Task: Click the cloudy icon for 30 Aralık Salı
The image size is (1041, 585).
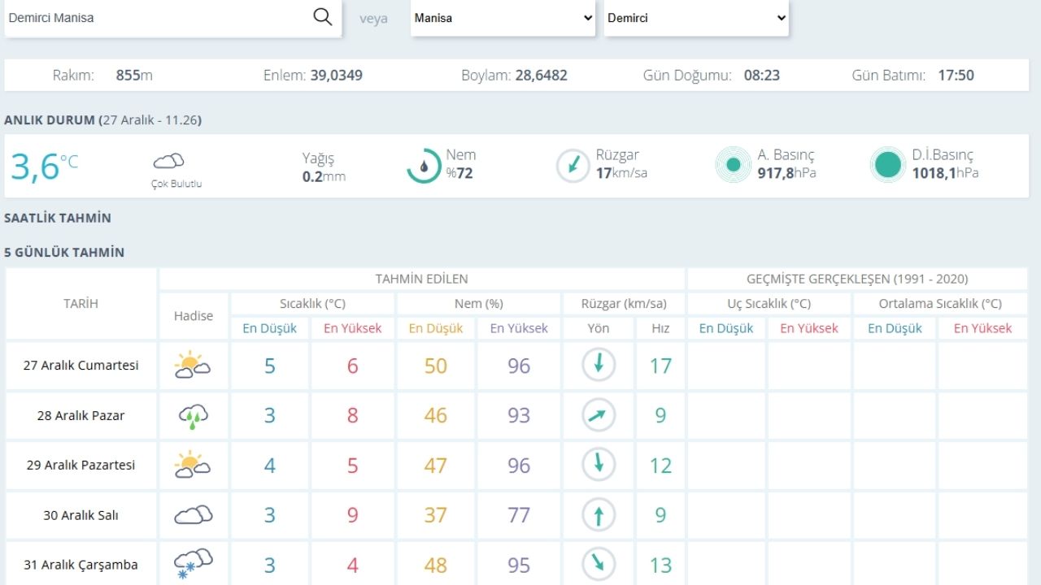Action: tap(193, 515)
